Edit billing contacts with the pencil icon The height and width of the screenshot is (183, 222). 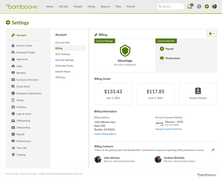(213, 150)
